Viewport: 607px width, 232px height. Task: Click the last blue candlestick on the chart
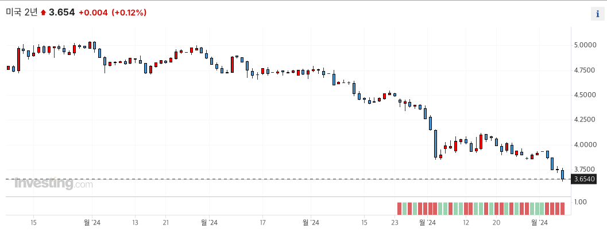pos(562,175)
